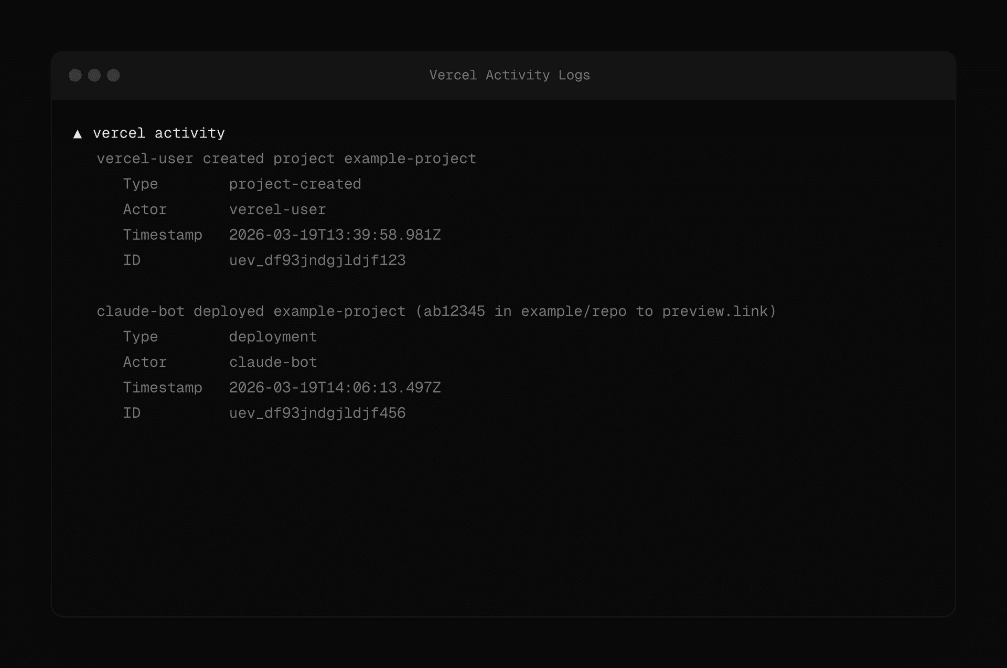The image size is (1007, 668).
Task: Click the preview.link text
Action: coord(714,311)
